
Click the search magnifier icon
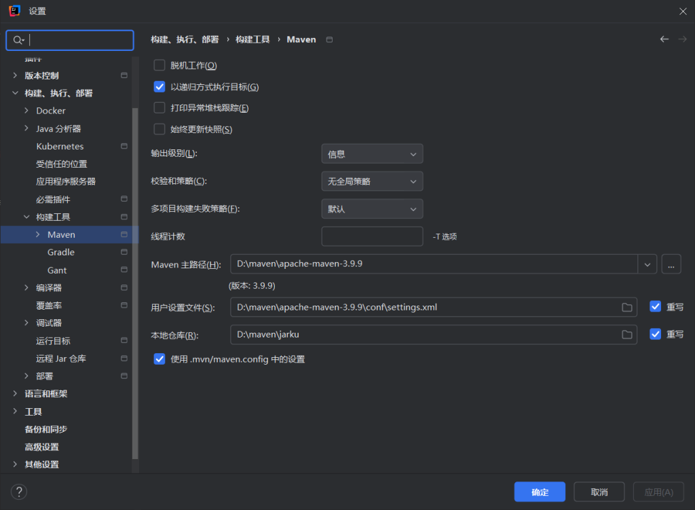(x=18, y=40)
